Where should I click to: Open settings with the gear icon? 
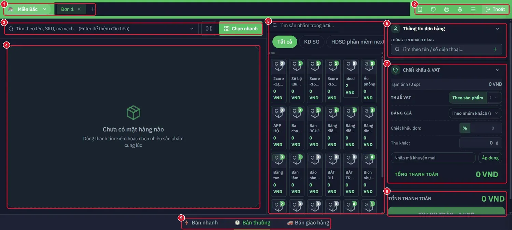click(460, 9)
